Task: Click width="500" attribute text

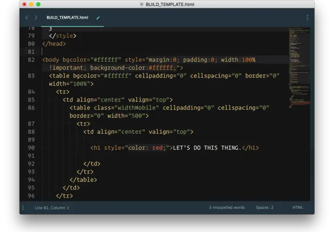Action: click(x=126, y=116)
